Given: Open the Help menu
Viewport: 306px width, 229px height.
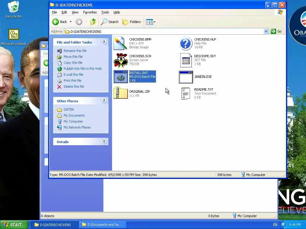Looking at the screenshot, I should [117, 12].
